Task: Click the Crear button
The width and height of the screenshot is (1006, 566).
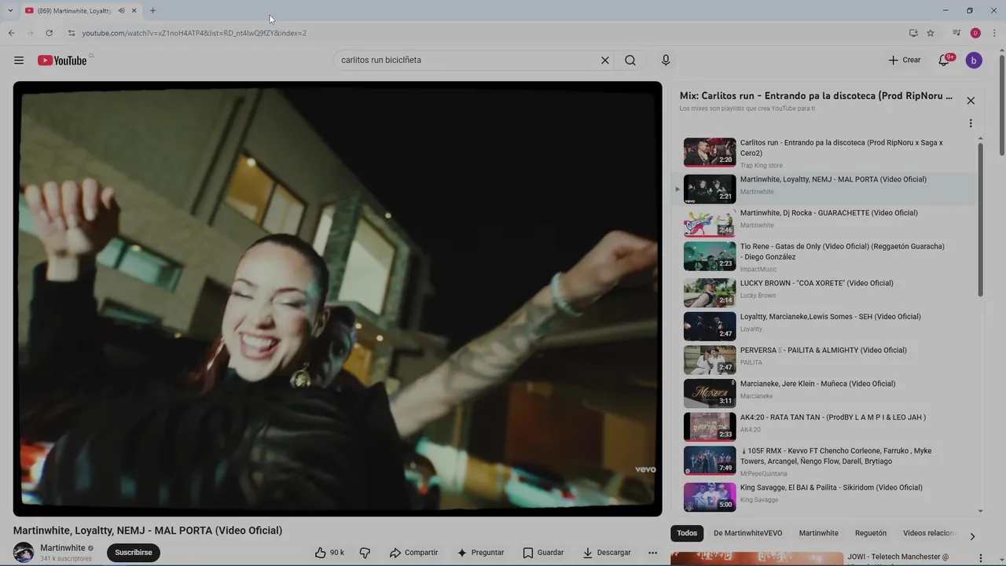Action: [x=905, y=61]
